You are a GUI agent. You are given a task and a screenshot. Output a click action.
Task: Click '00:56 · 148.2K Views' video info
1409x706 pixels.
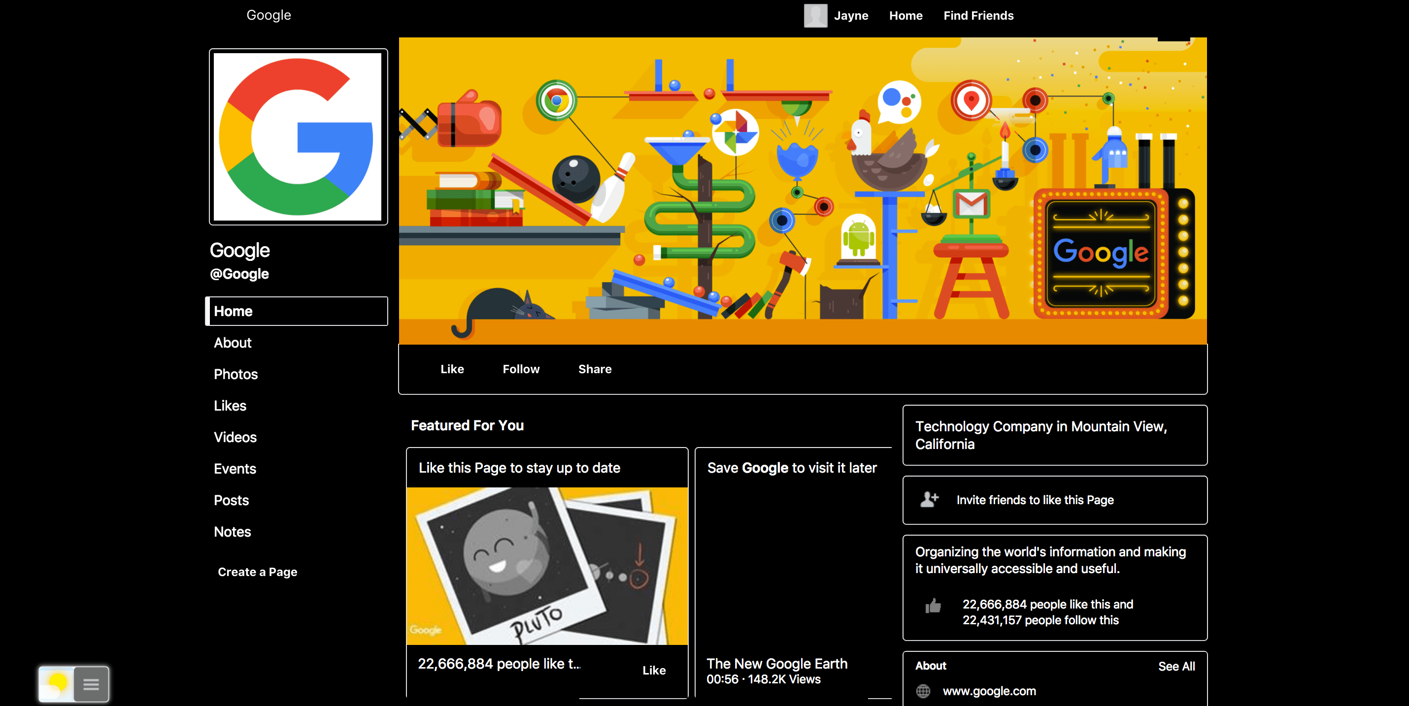coord(763,679)
